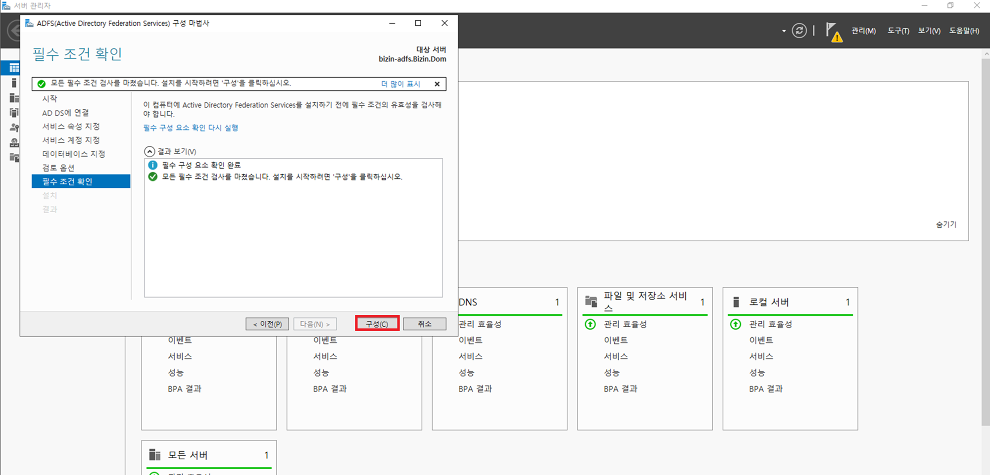Click 필수 구성 요소 확인 다시 실행 link

click(x=191, y=128)
